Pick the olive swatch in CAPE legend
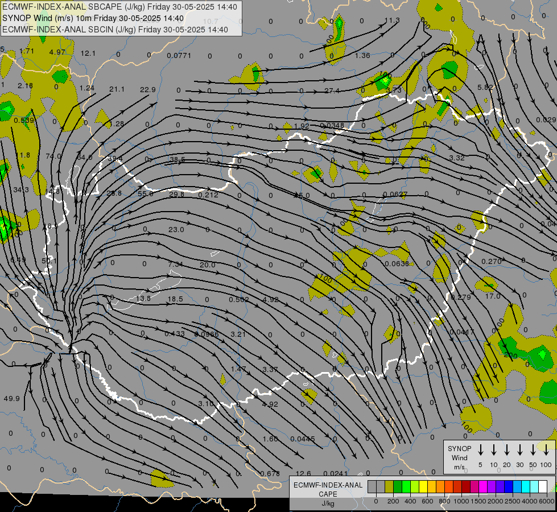 [389, 486]
